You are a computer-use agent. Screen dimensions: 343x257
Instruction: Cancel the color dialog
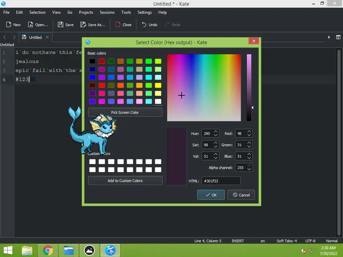241,195
